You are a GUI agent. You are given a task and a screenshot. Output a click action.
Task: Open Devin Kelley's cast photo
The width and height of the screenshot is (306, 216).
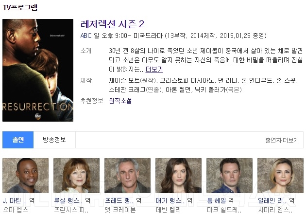178,176
